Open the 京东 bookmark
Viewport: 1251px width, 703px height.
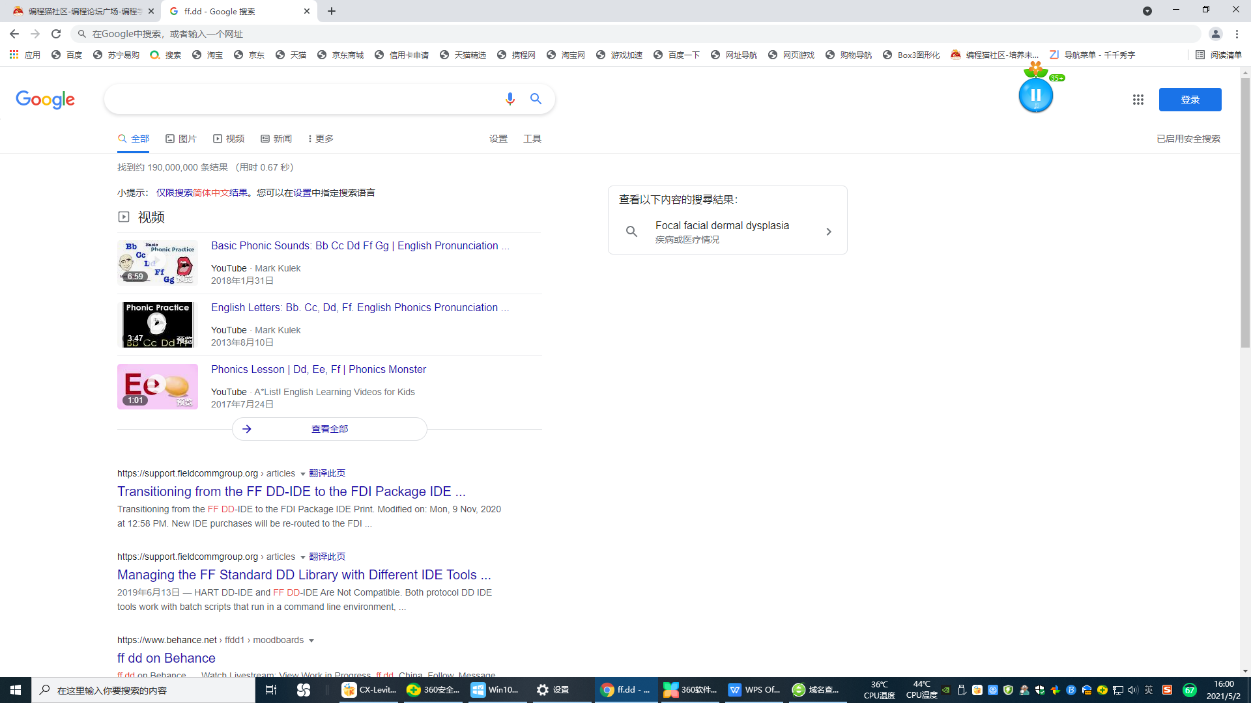click(x=250, y=55)
